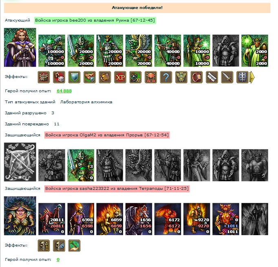278x267 pixels.
Task: Click the scroll effect icon
Action: point(212,77)
